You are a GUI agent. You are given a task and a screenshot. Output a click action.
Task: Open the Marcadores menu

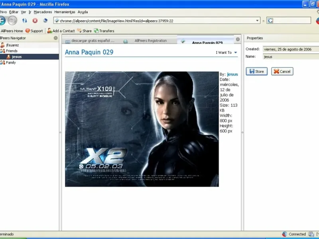coord(43,12)
